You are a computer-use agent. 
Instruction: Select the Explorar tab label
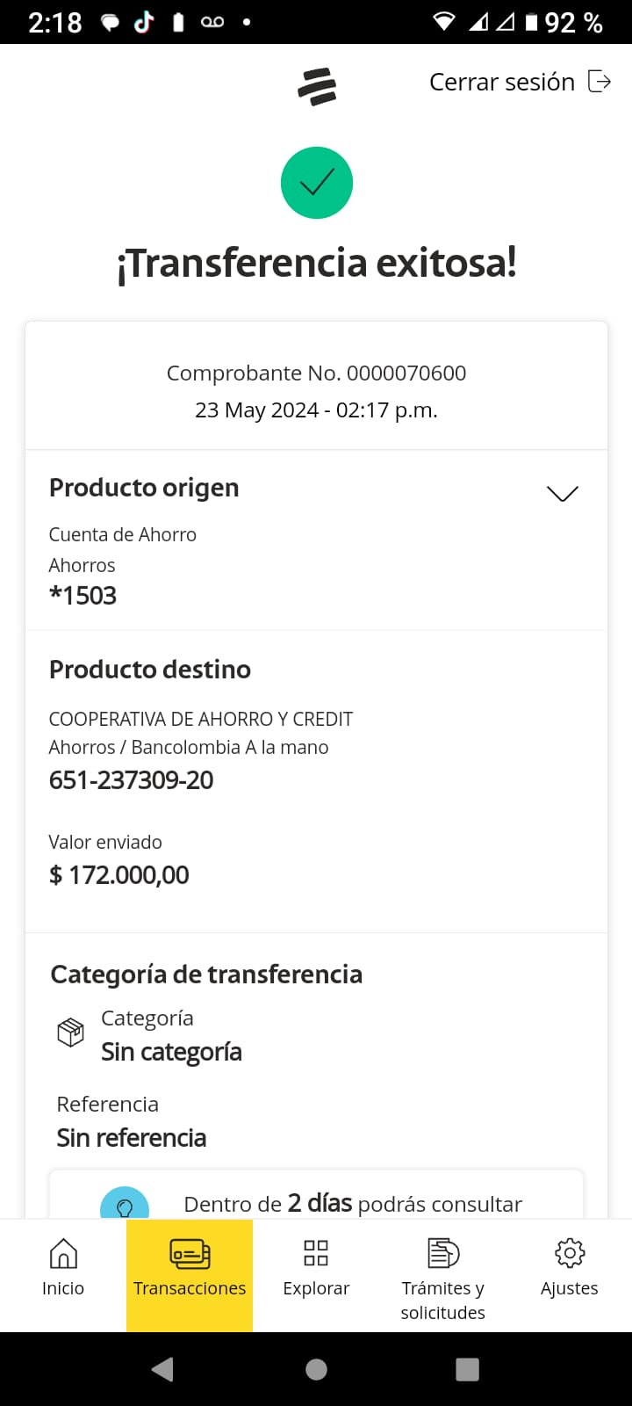[316, 1288]
